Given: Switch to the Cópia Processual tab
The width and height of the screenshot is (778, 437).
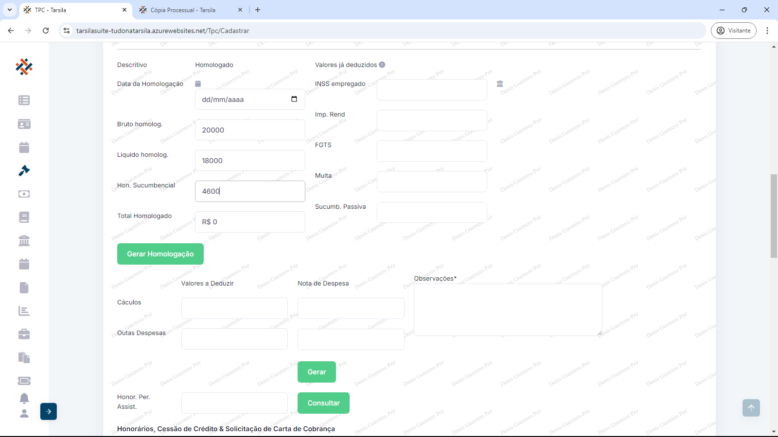Looking at the screenshot, I should [x=183, y=10].
